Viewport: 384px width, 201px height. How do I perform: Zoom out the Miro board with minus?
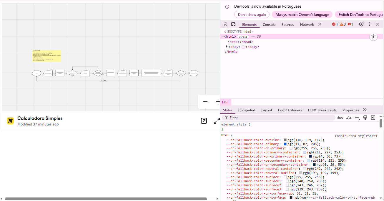(205, 102)
